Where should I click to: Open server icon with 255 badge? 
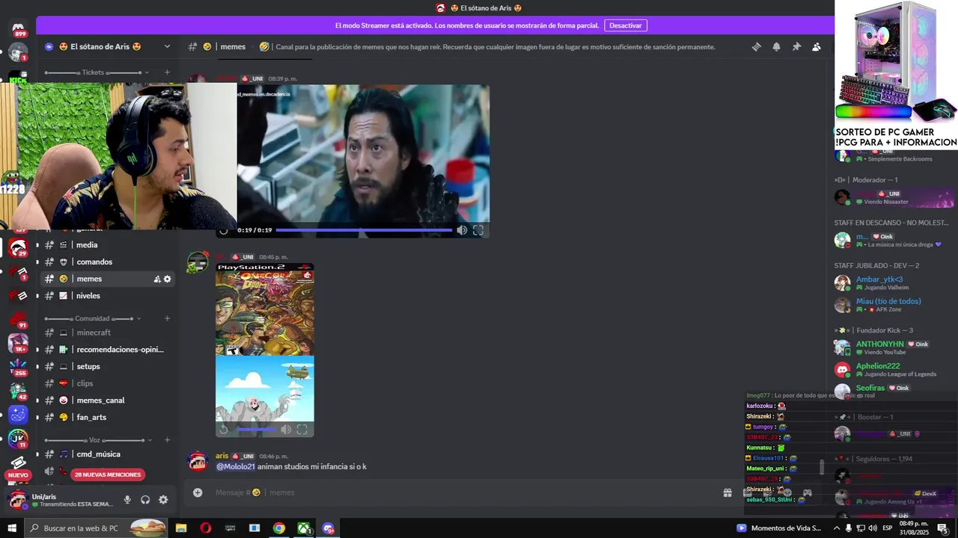coord(18,367)
